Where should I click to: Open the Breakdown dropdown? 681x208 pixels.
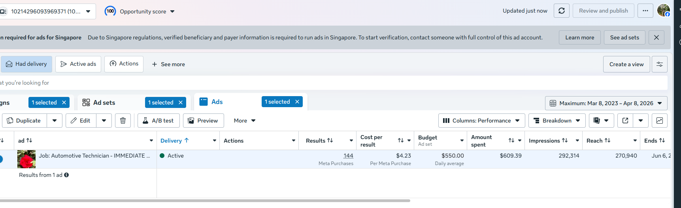coord(556,121)
